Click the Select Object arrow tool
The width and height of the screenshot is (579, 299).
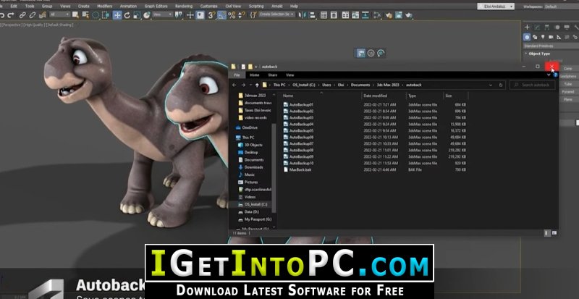pyautogui.click(x=75, y=15)
